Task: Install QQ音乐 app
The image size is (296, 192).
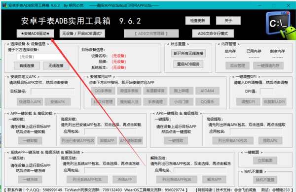Action: pos(208,102)
